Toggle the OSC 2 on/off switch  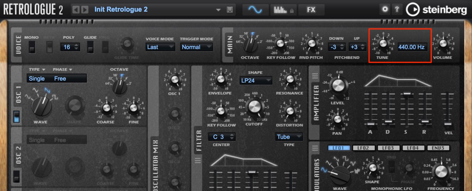click(x=16, y=176)
